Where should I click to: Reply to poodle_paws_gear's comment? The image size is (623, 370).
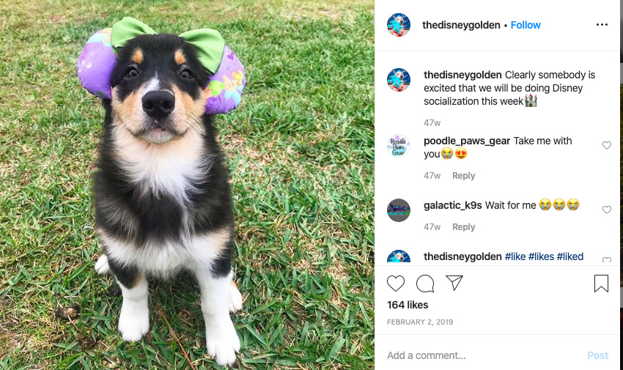coord(463,175)
